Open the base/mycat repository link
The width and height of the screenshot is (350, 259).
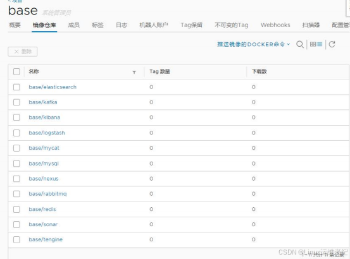pos(44,148)
